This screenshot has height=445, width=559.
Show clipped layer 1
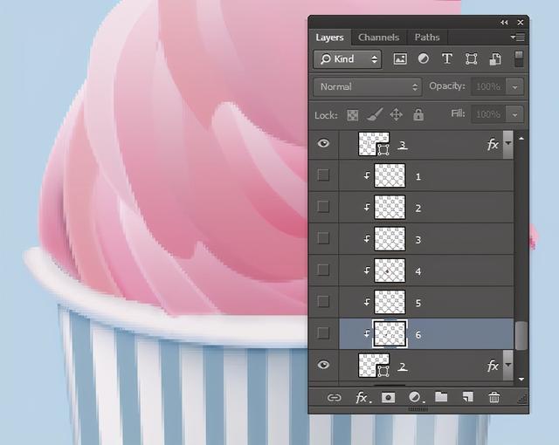[x=323, y=175]
